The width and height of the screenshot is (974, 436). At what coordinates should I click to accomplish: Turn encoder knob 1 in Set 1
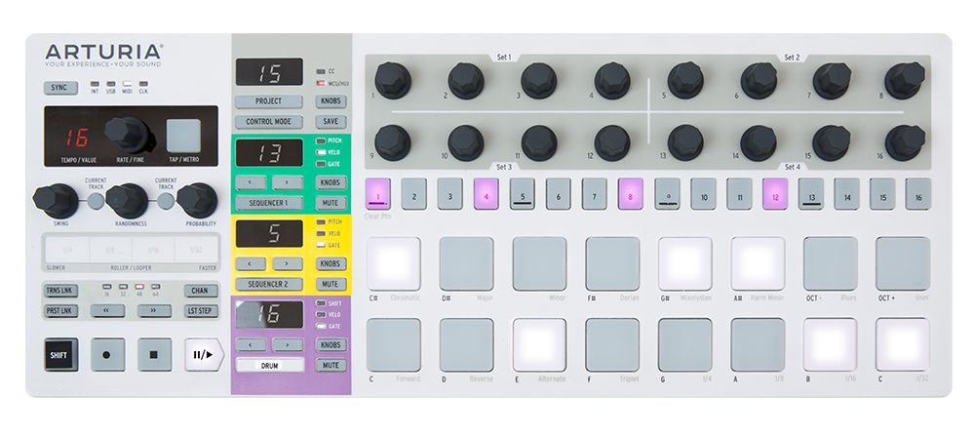[393, 80]
